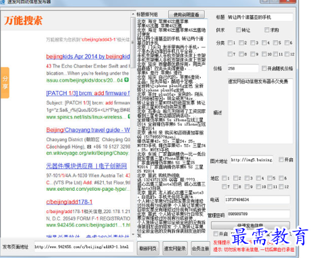Image resolution: width=314 pixels, height=258 pixels.
Task: Enable the 开启随机价格 random price checkbox
Action: click(264, 68)
